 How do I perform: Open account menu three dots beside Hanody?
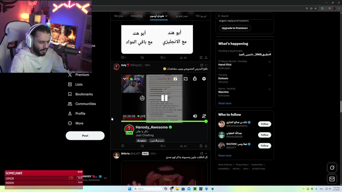pos(105,178)
